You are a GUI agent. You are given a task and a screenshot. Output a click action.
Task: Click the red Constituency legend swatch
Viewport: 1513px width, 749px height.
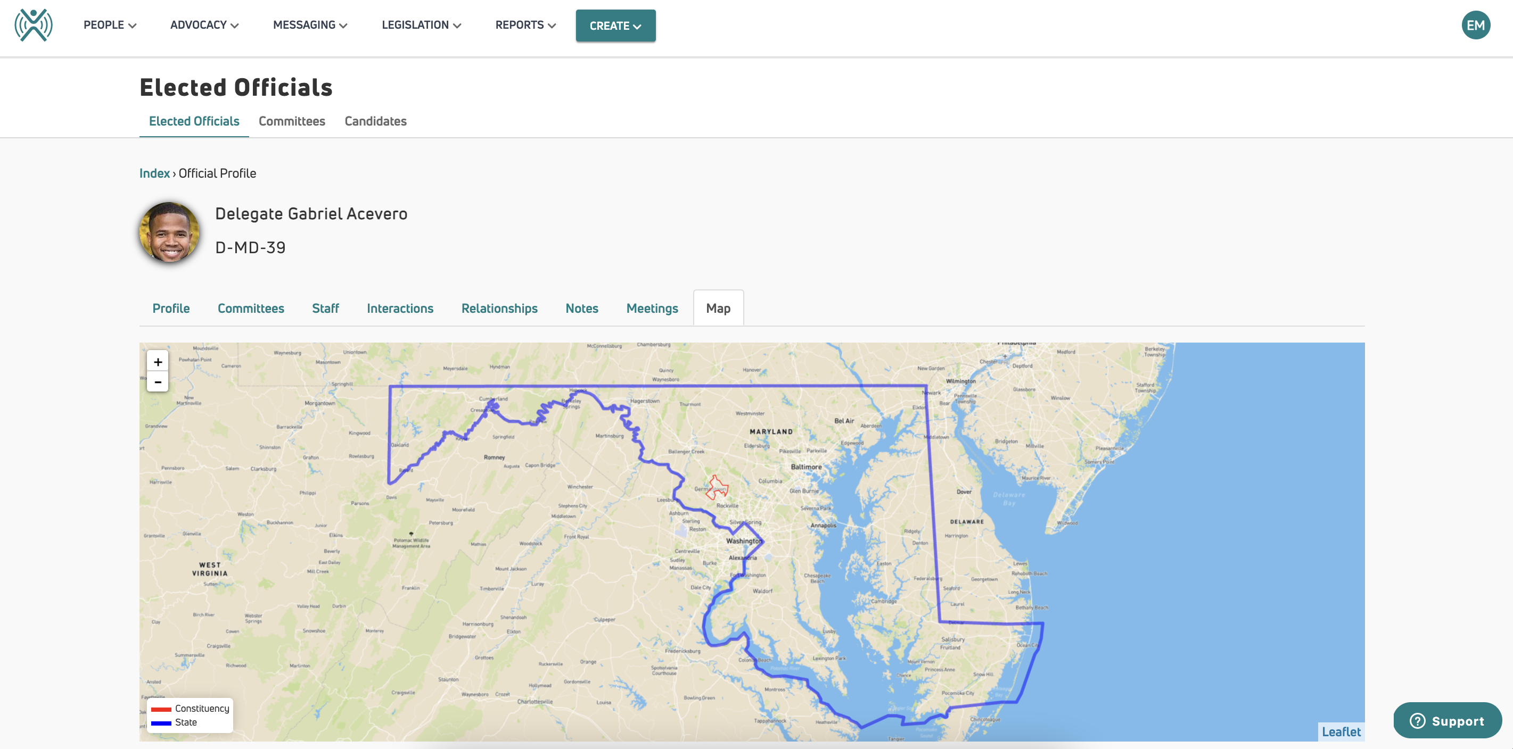(162, 709)
